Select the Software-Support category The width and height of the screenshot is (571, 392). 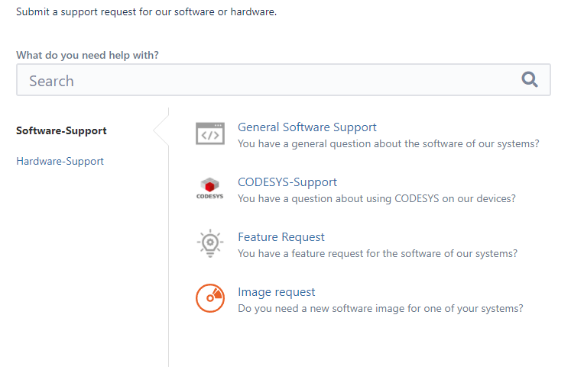pos(61,130)
